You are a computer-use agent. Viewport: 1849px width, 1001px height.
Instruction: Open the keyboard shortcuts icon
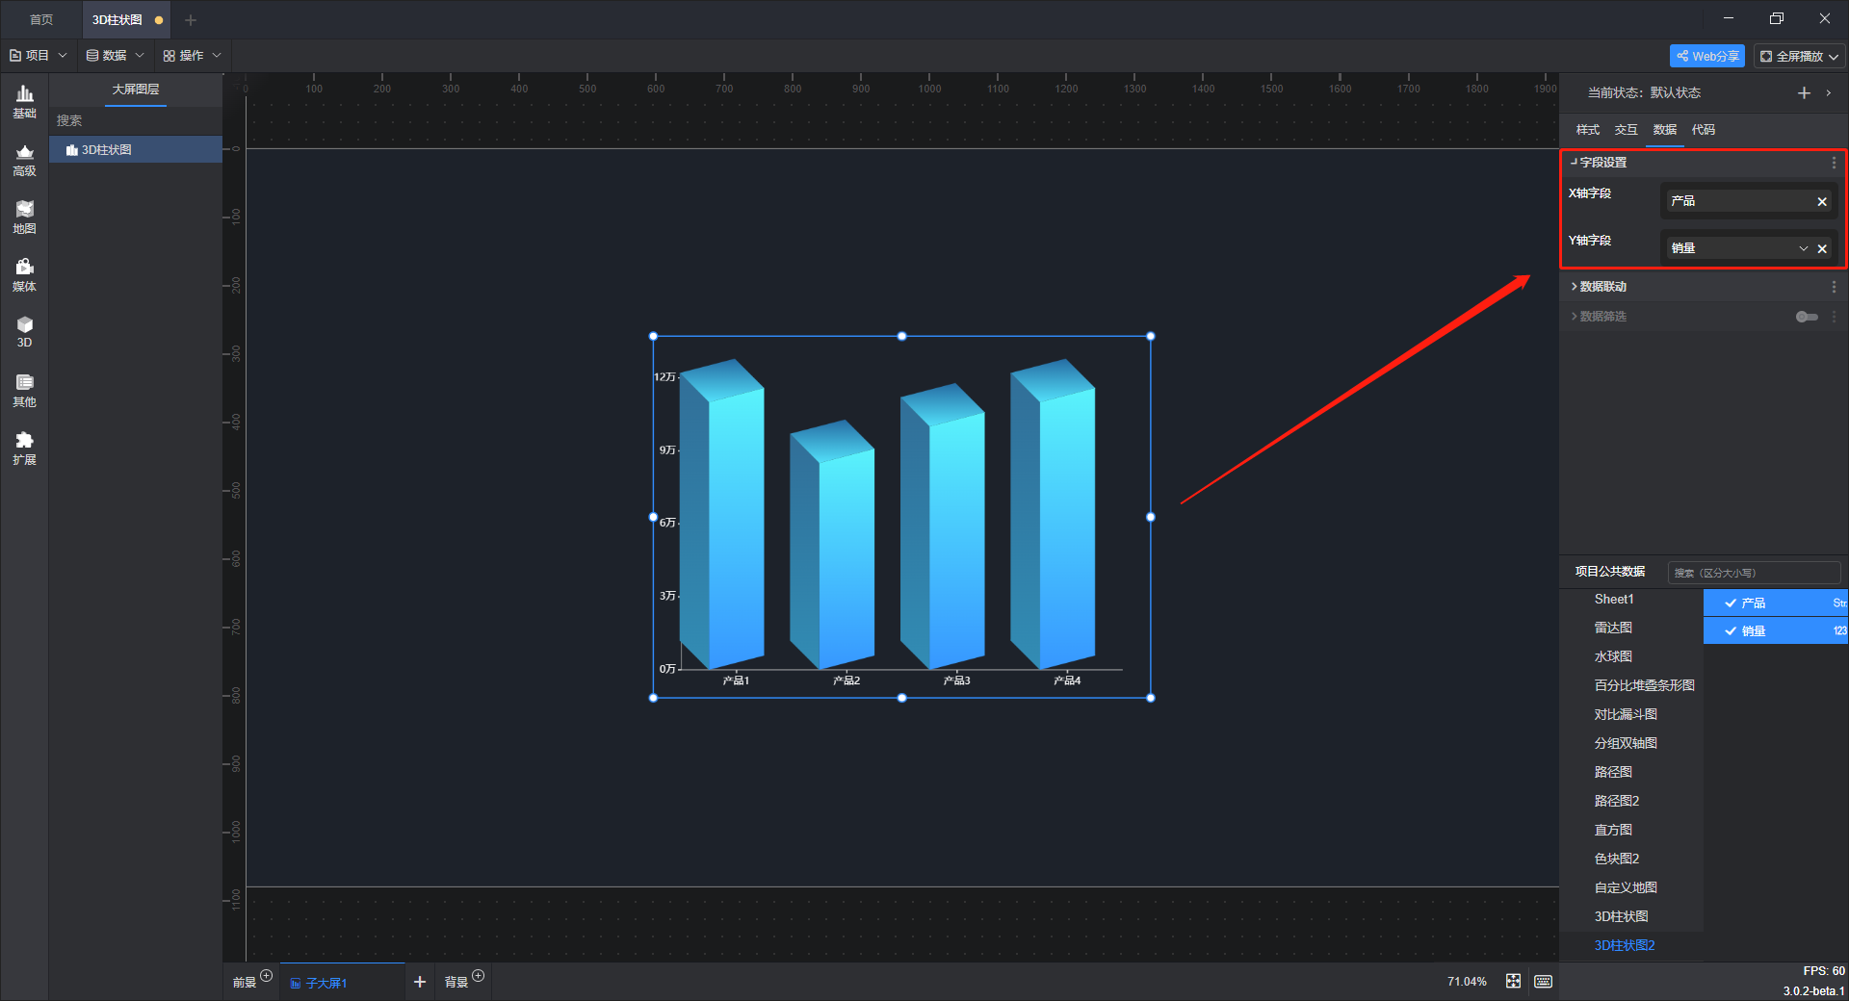point(1544,981)
